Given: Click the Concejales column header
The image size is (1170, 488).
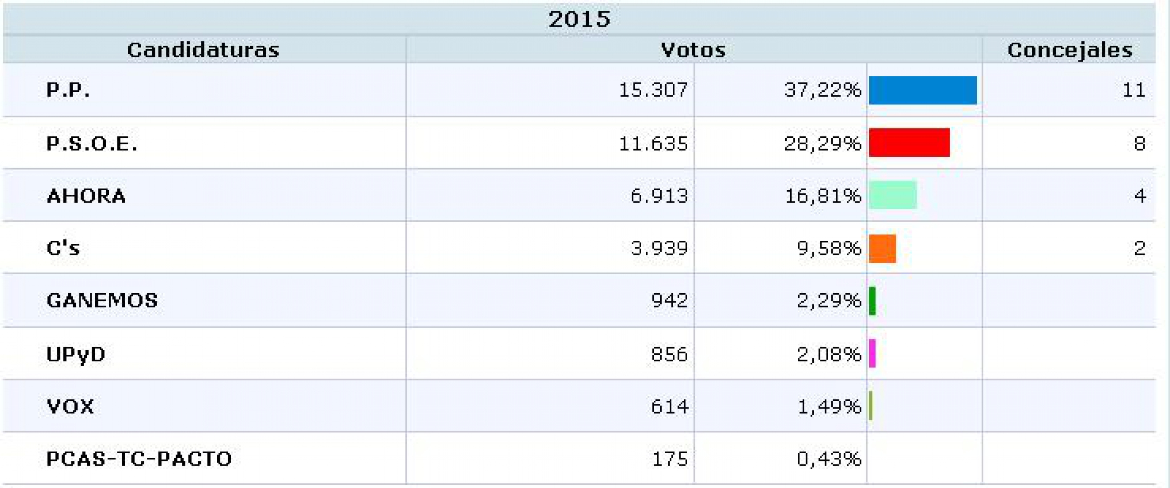Looking at the screenshot, I should (x=1070, y=50).
